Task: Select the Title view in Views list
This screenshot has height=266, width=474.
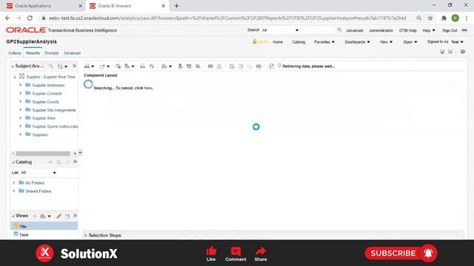Action: tap(44, 226)
